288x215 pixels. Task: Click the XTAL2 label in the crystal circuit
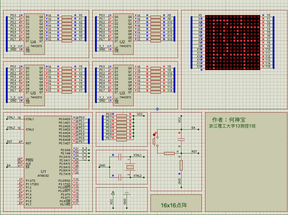pyautogui.click(x=138, y=176)
